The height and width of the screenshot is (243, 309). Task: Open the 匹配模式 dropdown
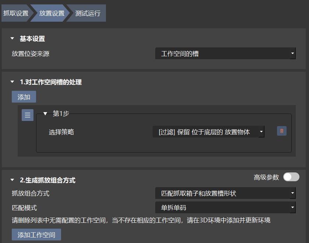[x=225, y=207]
